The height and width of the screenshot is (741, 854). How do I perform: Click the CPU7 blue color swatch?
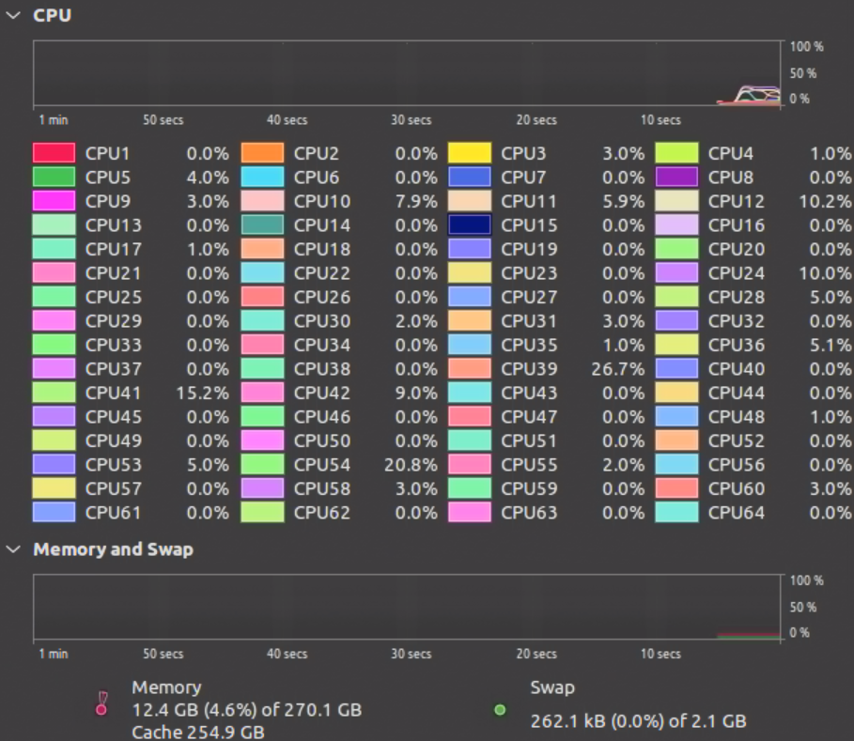(x=470, y=177)
